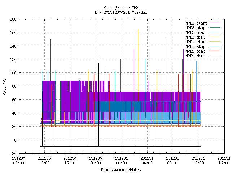Click the orange NPD2 defl legend line

[x=215, y=37]
